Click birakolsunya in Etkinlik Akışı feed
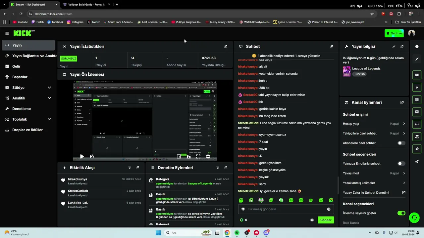Screen dimensions: 424x238 (78, 179)
